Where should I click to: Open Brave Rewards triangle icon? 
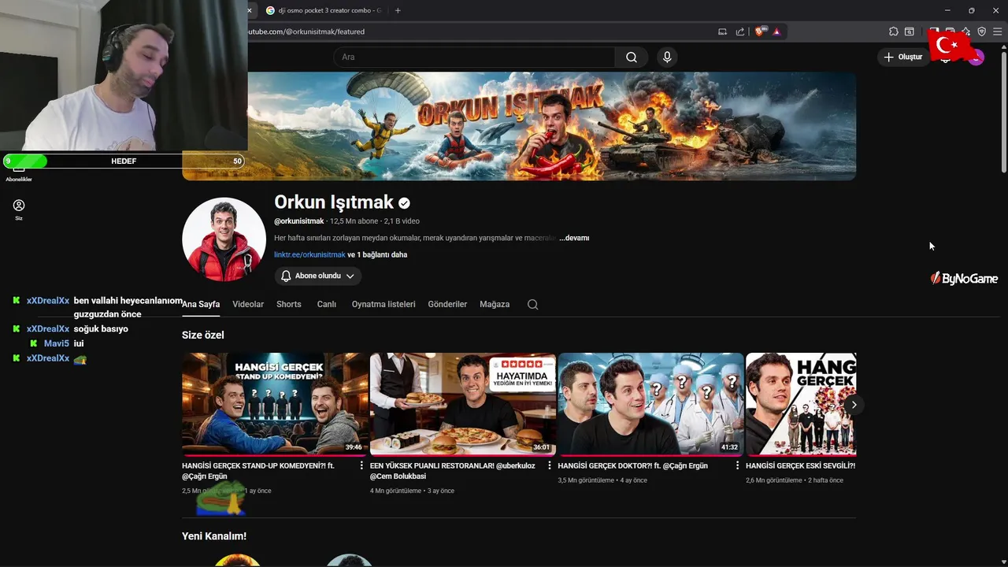pyautogui.click(x=776, y=31)
